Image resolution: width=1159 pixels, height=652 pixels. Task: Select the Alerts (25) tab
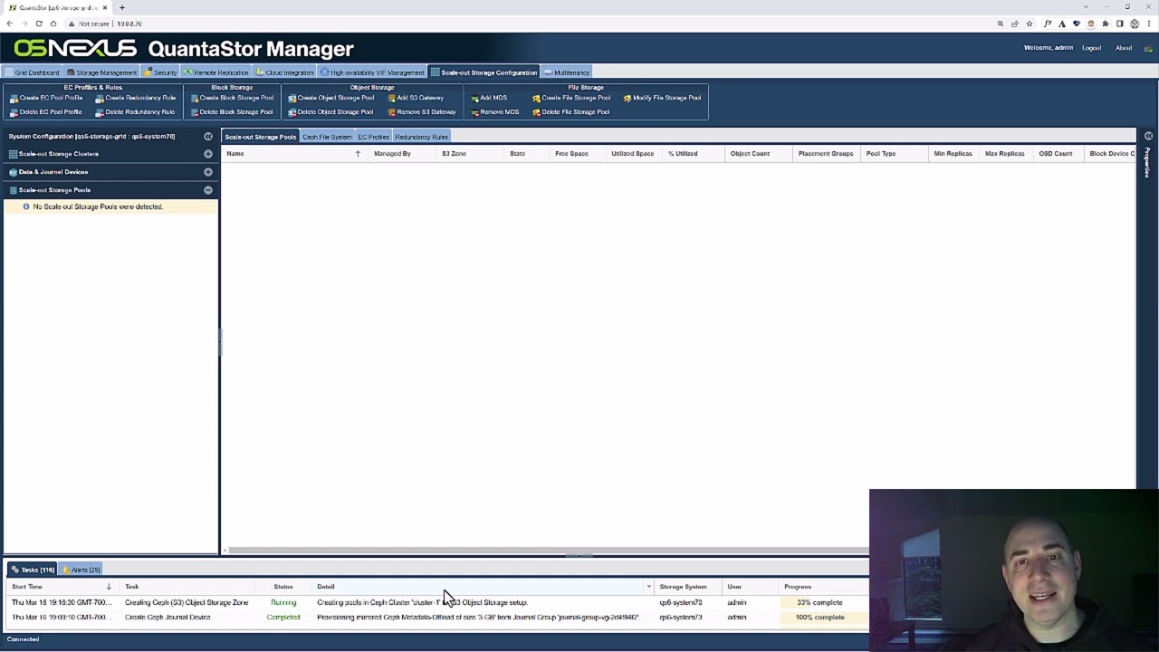coord(81,570)
